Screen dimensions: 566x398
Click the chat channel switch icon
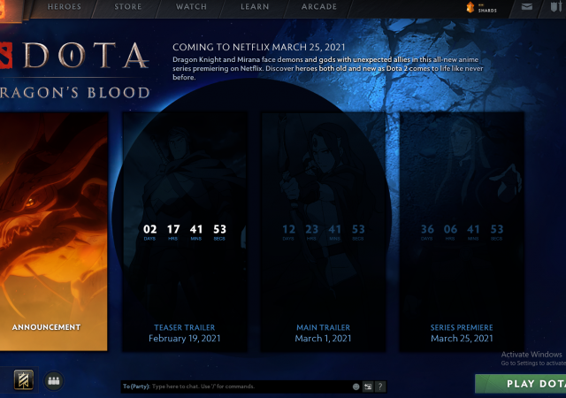368,387
